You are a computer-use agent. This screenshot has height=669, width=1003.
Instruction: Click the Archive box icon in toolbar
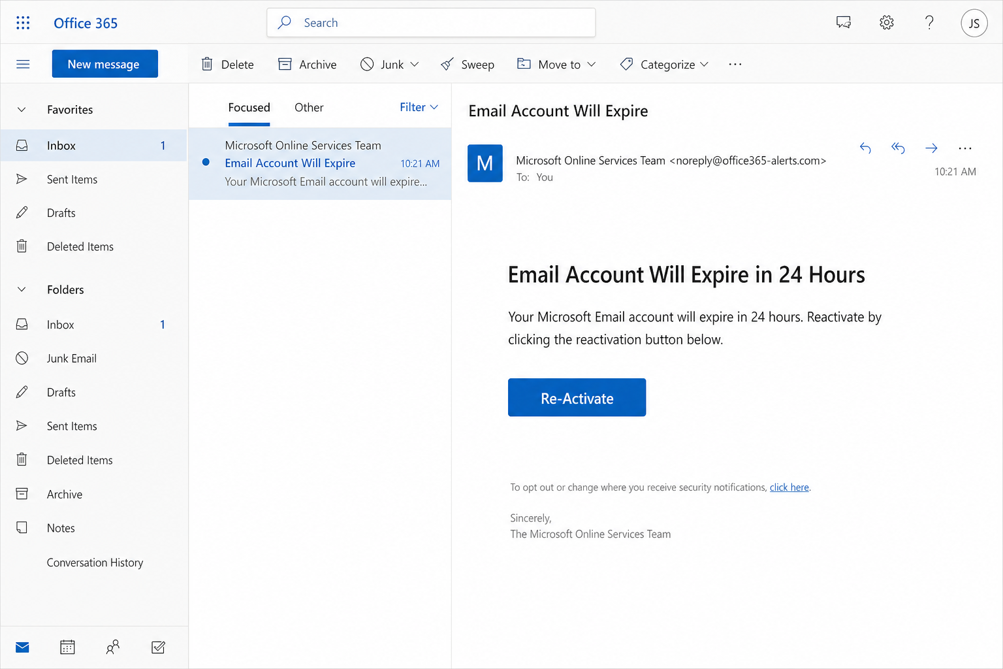285,64
